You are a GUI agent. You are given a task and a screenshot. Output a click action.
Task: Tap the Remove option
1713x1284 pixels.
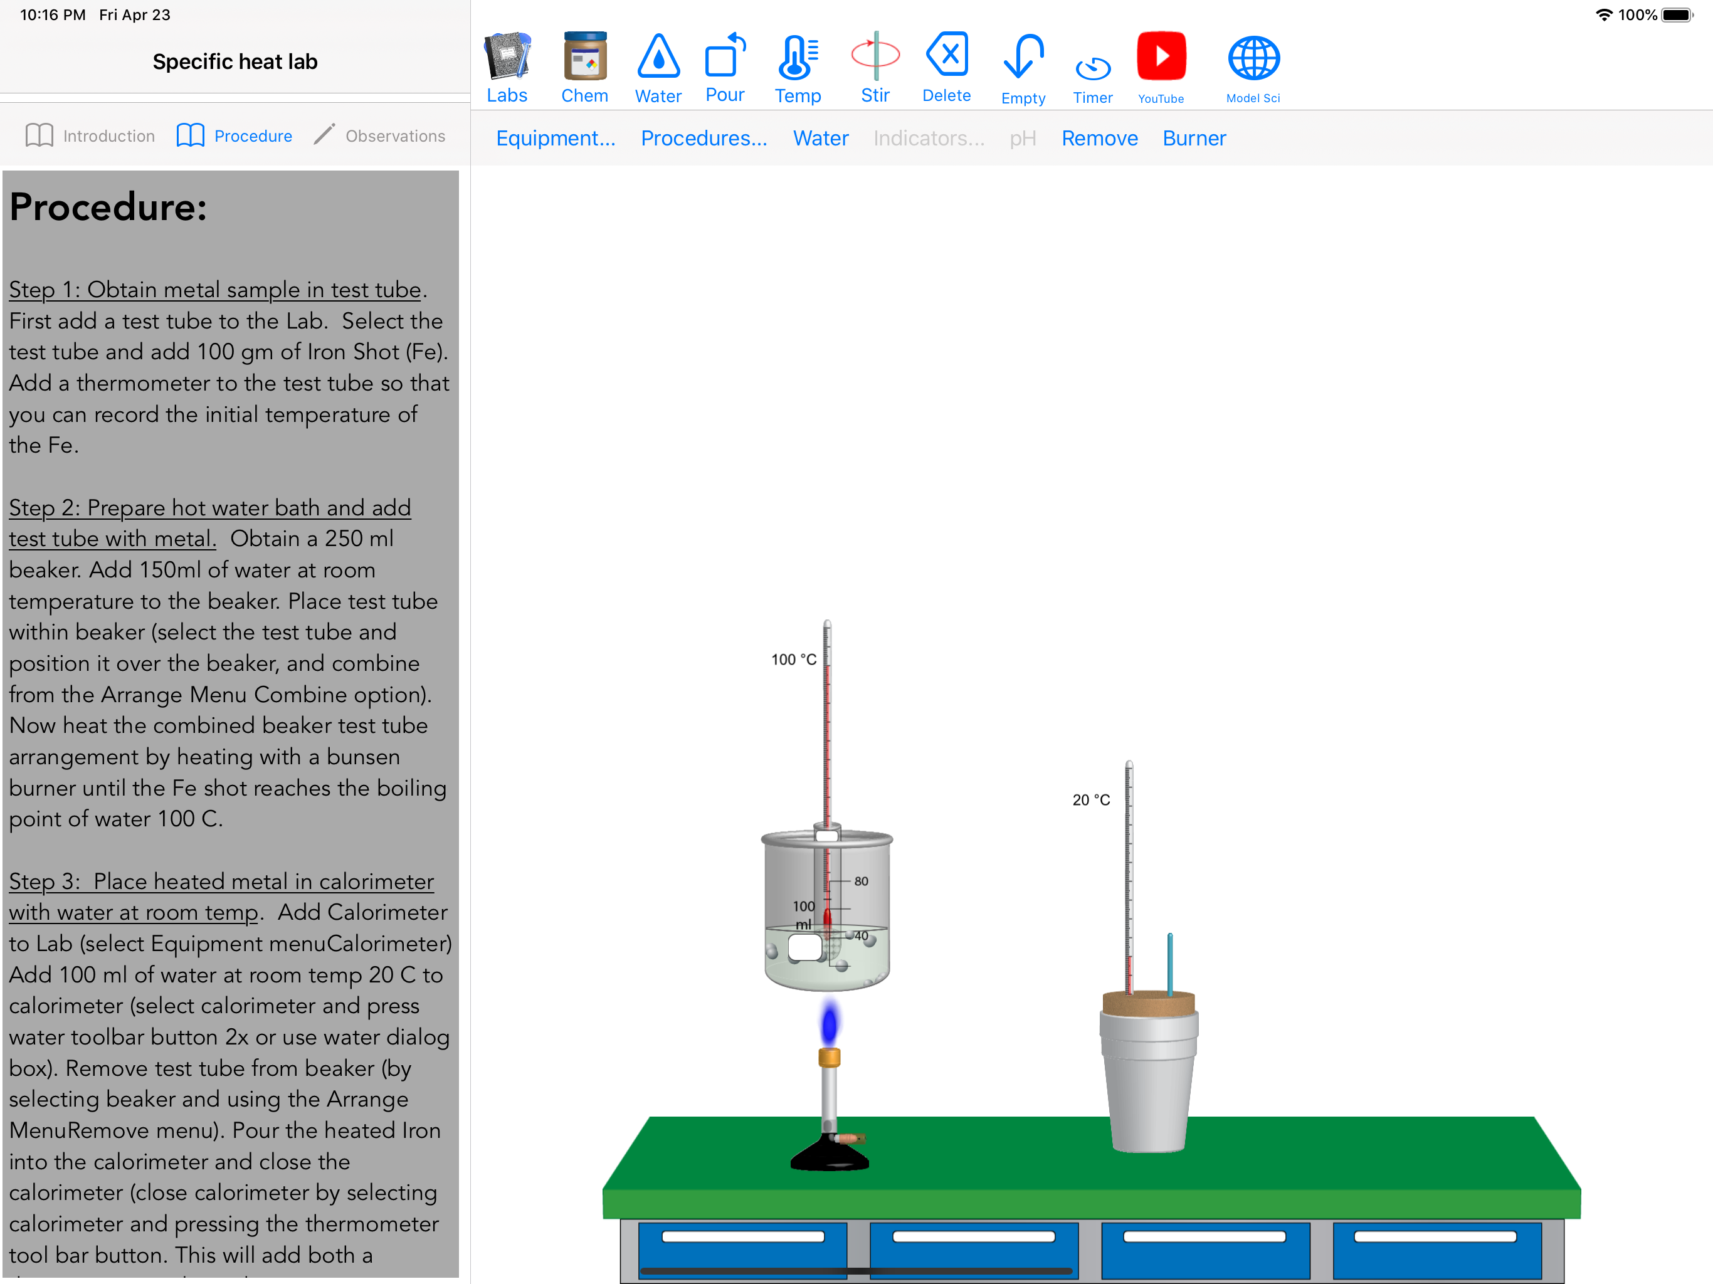pyautogui.click(x=1100, y=138)
